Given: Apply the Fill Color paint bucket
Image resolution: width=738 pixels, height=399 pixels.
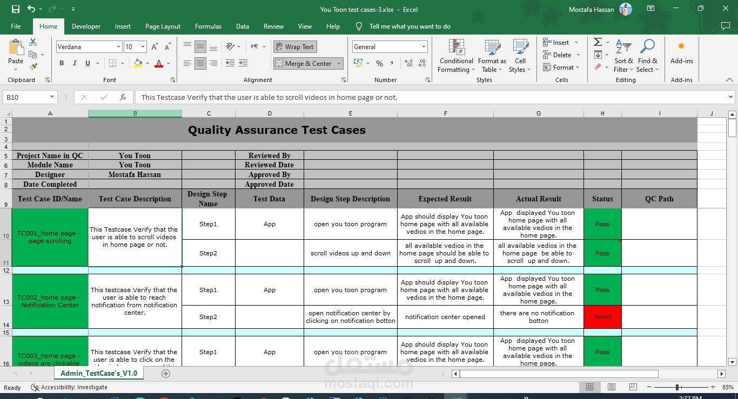Looking at the screenshot, I should (138, 63).
